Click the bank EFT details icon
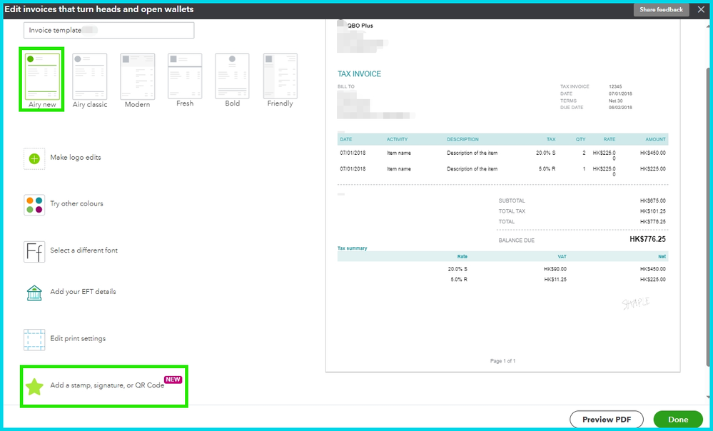This screenshot has height=431, width=713. click(x=34, y=293)
